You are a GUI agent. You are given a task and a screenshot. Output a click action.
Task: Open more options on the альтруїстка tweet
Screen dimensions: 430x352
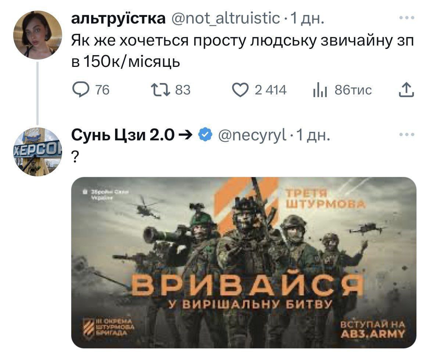(407, 18)
